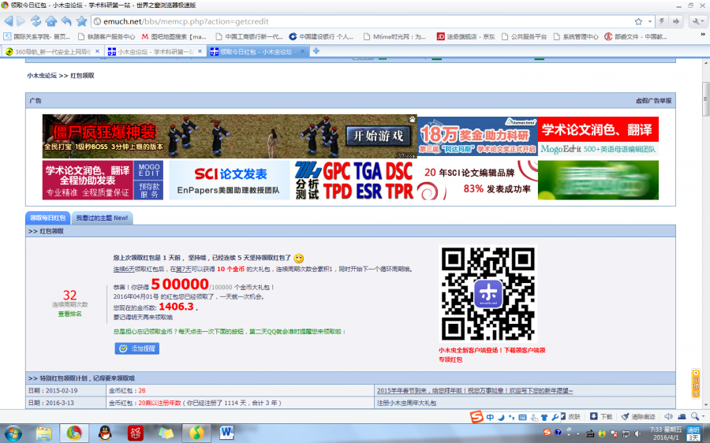Click 下载 downloads button in status bar
This screenshot has height=443, width=710.
601,417
